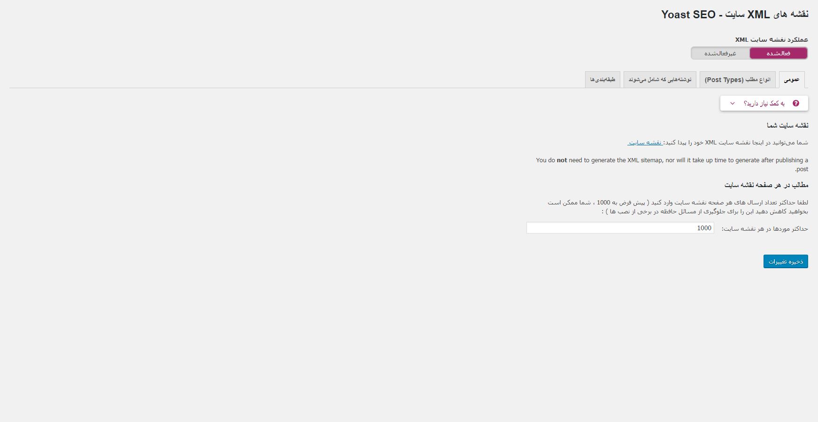818x422 pixels.
Task: Click the question mark help icon
Action: coord(795,103)
